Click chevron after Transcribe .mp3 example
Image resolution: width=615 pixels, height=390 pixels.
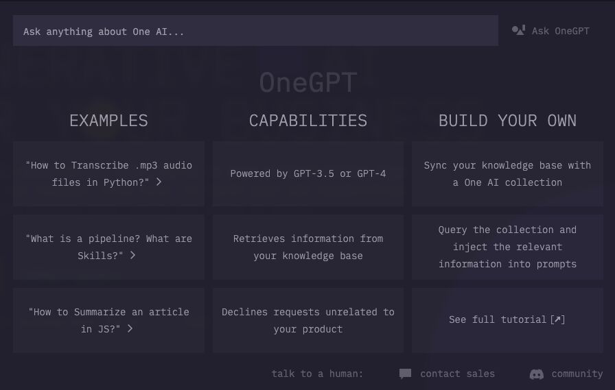tap(159, 182)
